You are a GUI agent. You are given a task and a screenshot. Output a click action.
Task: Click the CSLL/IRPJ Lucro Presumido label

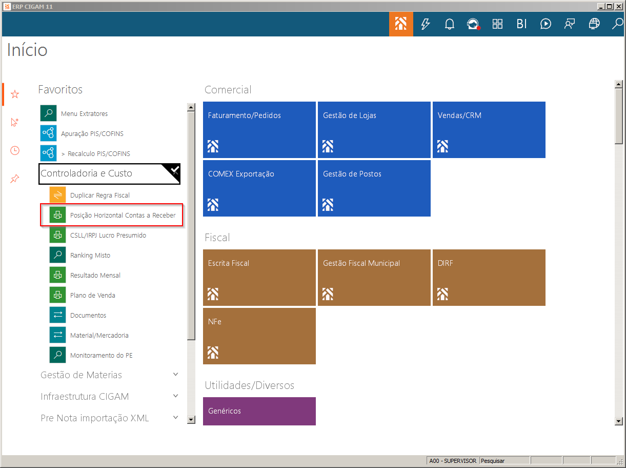click(x=108, y=236)
